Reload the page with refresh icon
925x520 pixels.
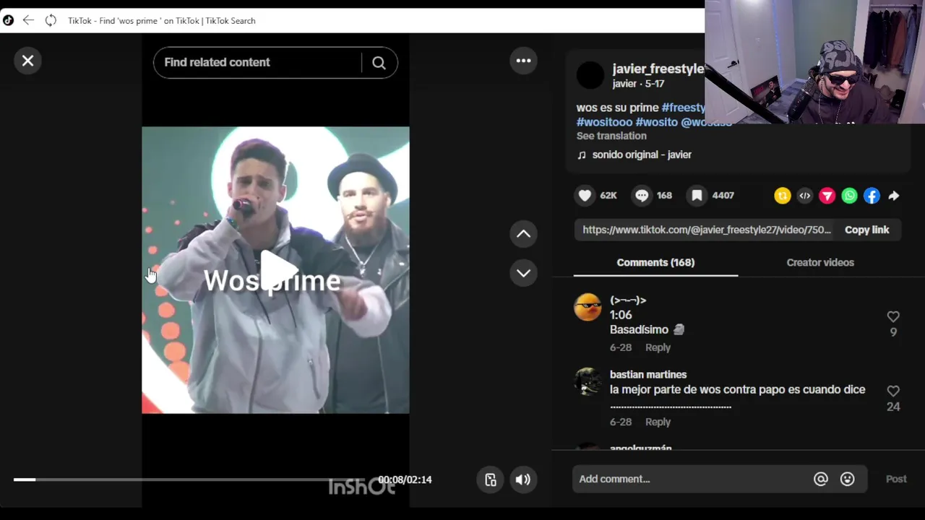(51, 20)
